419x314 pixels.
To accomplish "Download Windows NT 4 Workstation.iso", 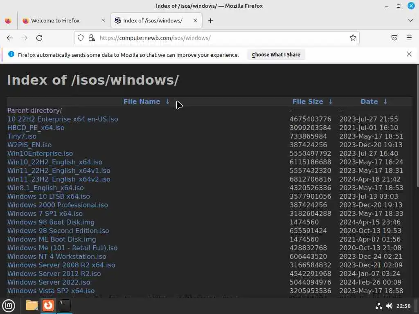I will [56, 256].
